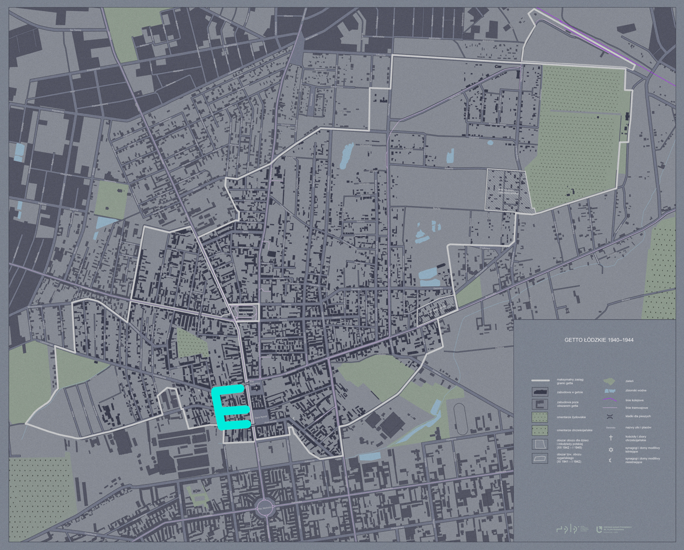
Task: Click the cyan letter E marker
Action: [229, 407]
